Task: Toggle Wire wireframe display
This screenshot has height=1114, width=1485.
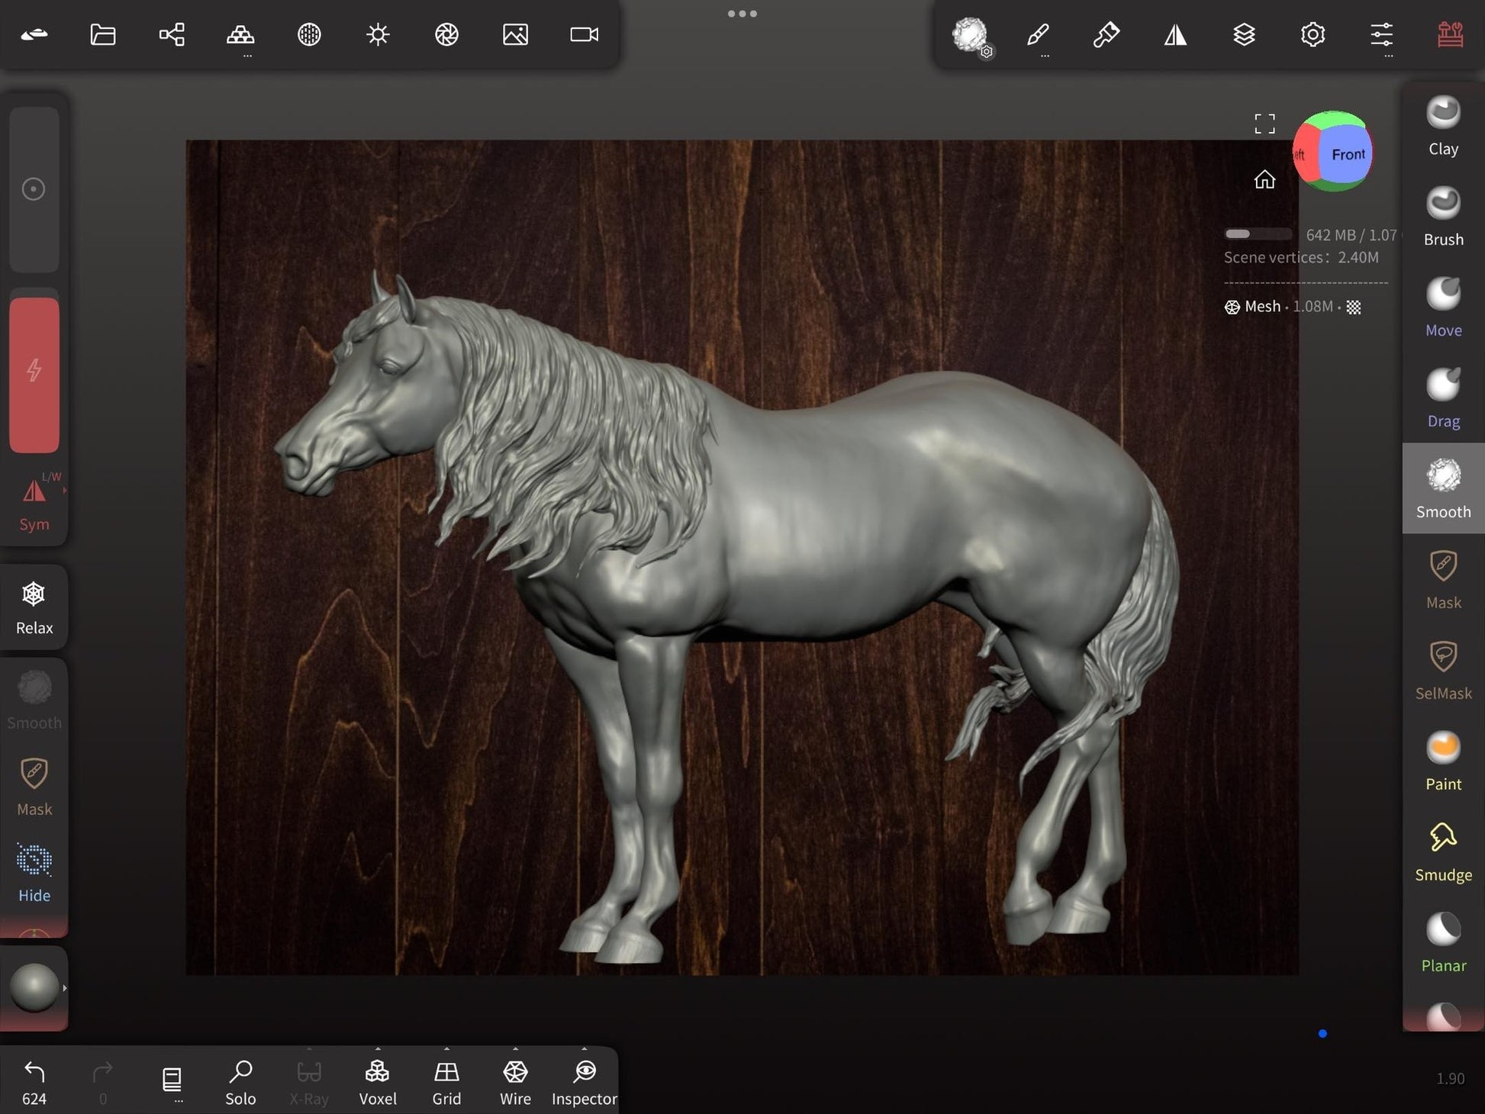Action: click(515, 1081)
